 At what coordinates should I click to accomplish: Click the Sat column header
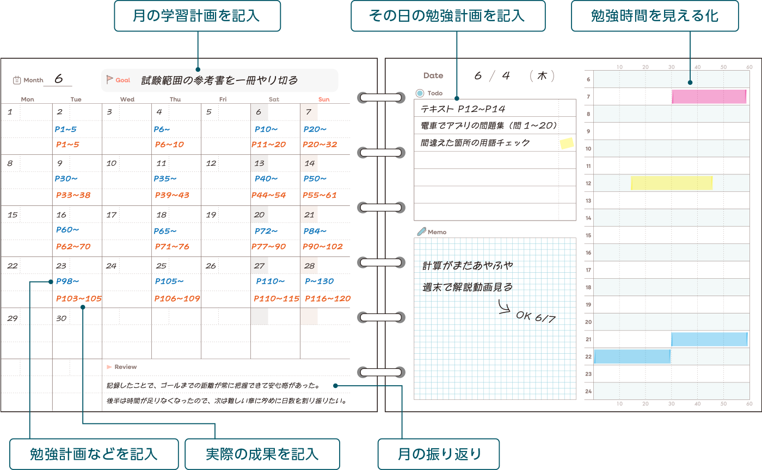274,99
